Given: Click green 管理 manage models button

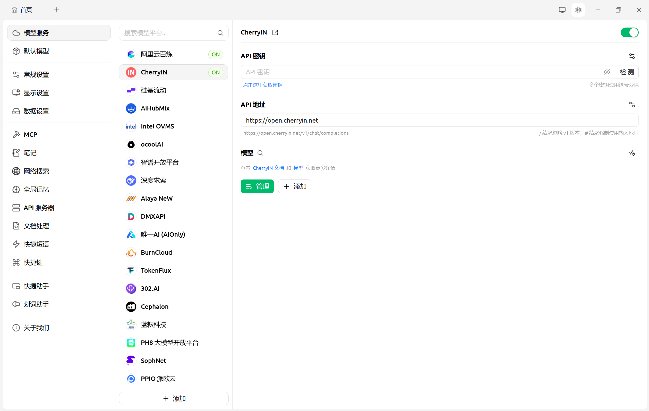Looking at the screenshot, I should [x=257, y=186].
